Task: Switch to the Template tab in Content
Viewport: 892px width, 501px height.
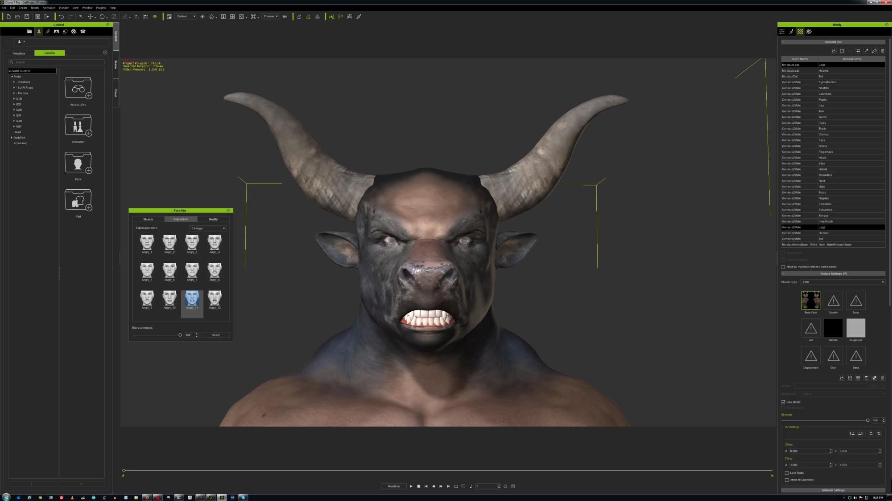Action: [x=19, y=53]
